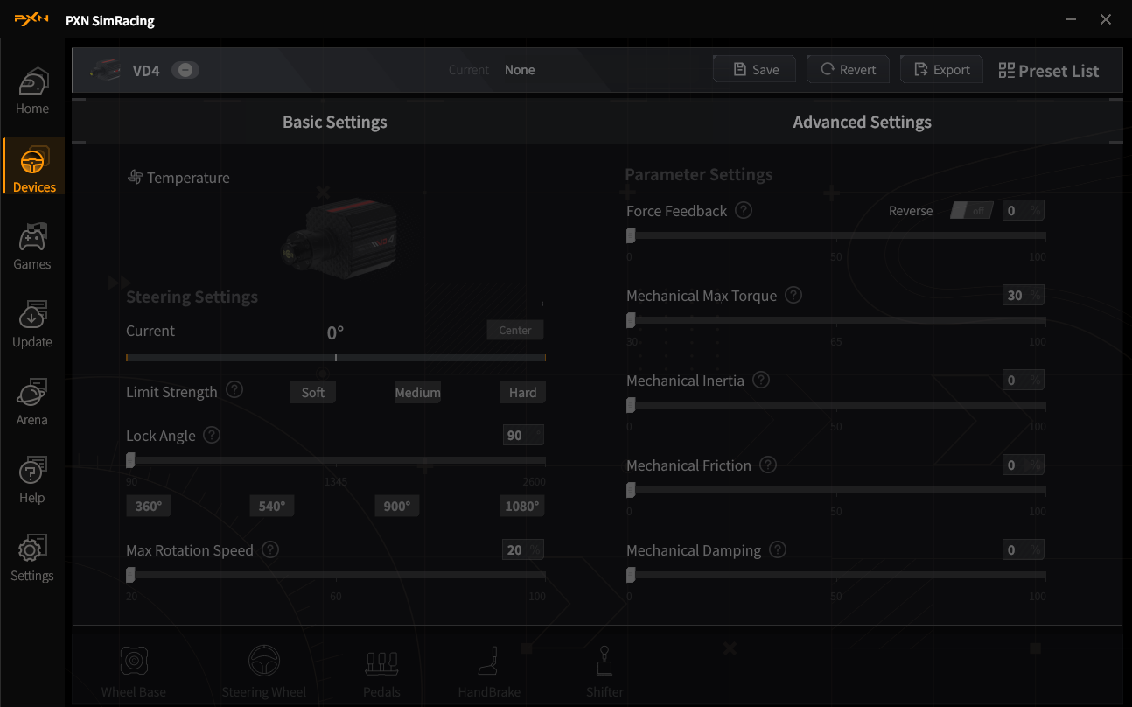Screen dimensions: 1132x707
Task: Click the PXN logo in title bar
Action: 31,19
